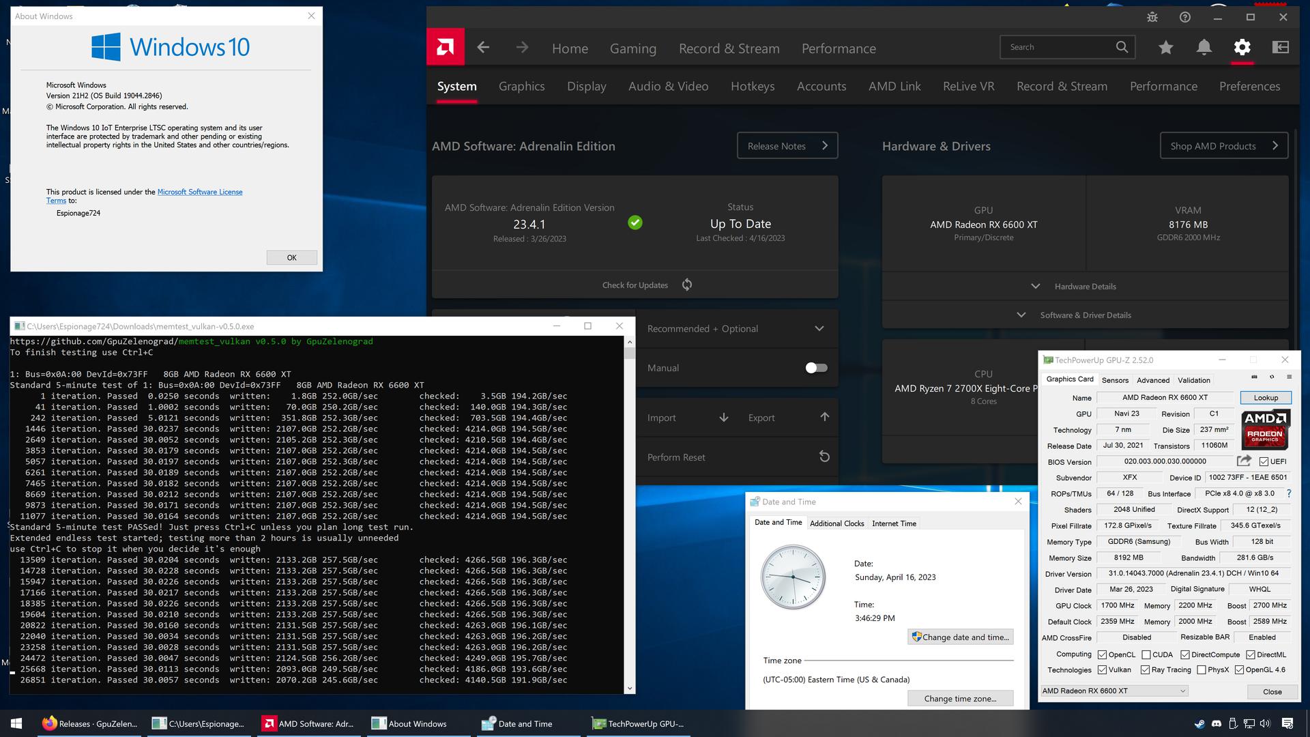
Task: Switch to Internet Time tab
Action: click(x=894, y=523)
